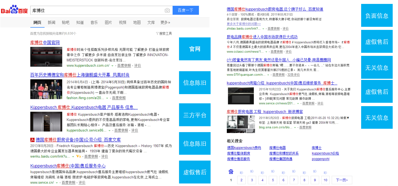The image size is (398, 186).
Task: Open the 音乐 tab
Action: pos(94,22)
